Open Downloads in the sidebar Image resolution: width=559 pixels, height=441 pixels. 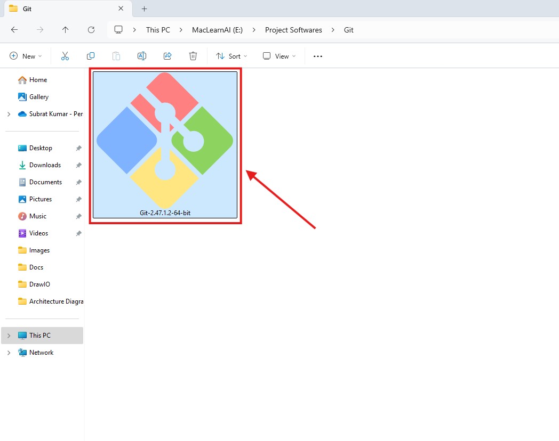[45, 165]
